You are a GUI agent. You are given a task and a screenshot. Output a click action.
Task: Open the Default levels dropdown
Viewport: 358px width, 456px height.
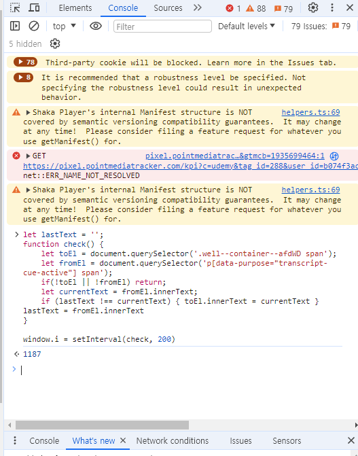coord(247,27)
